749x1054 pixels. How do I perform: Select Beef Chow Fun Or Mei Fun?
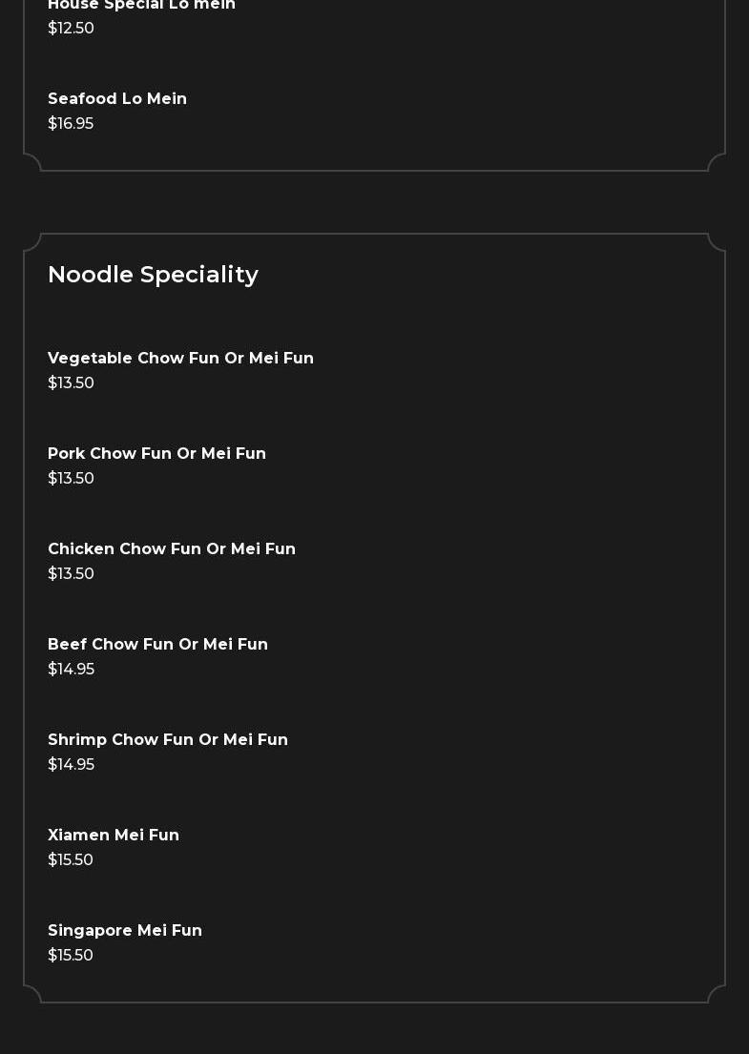157,645
